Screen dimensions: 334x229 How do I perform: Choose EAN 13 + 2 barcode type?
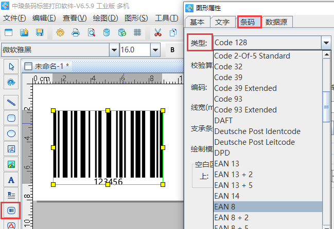[x=268, y=175]
